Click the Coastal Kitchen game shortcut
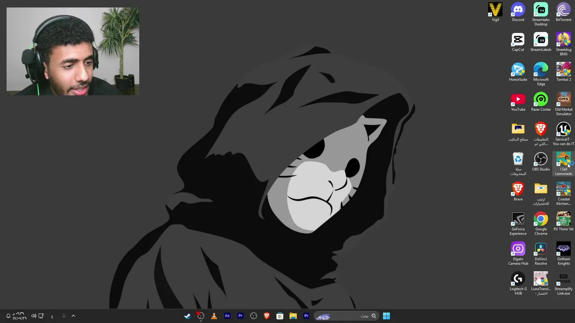The image size is (575, 323). [x=563, y=194]
